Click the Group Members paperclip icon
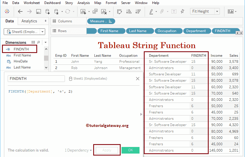245x157 pixels. [162, 11]
